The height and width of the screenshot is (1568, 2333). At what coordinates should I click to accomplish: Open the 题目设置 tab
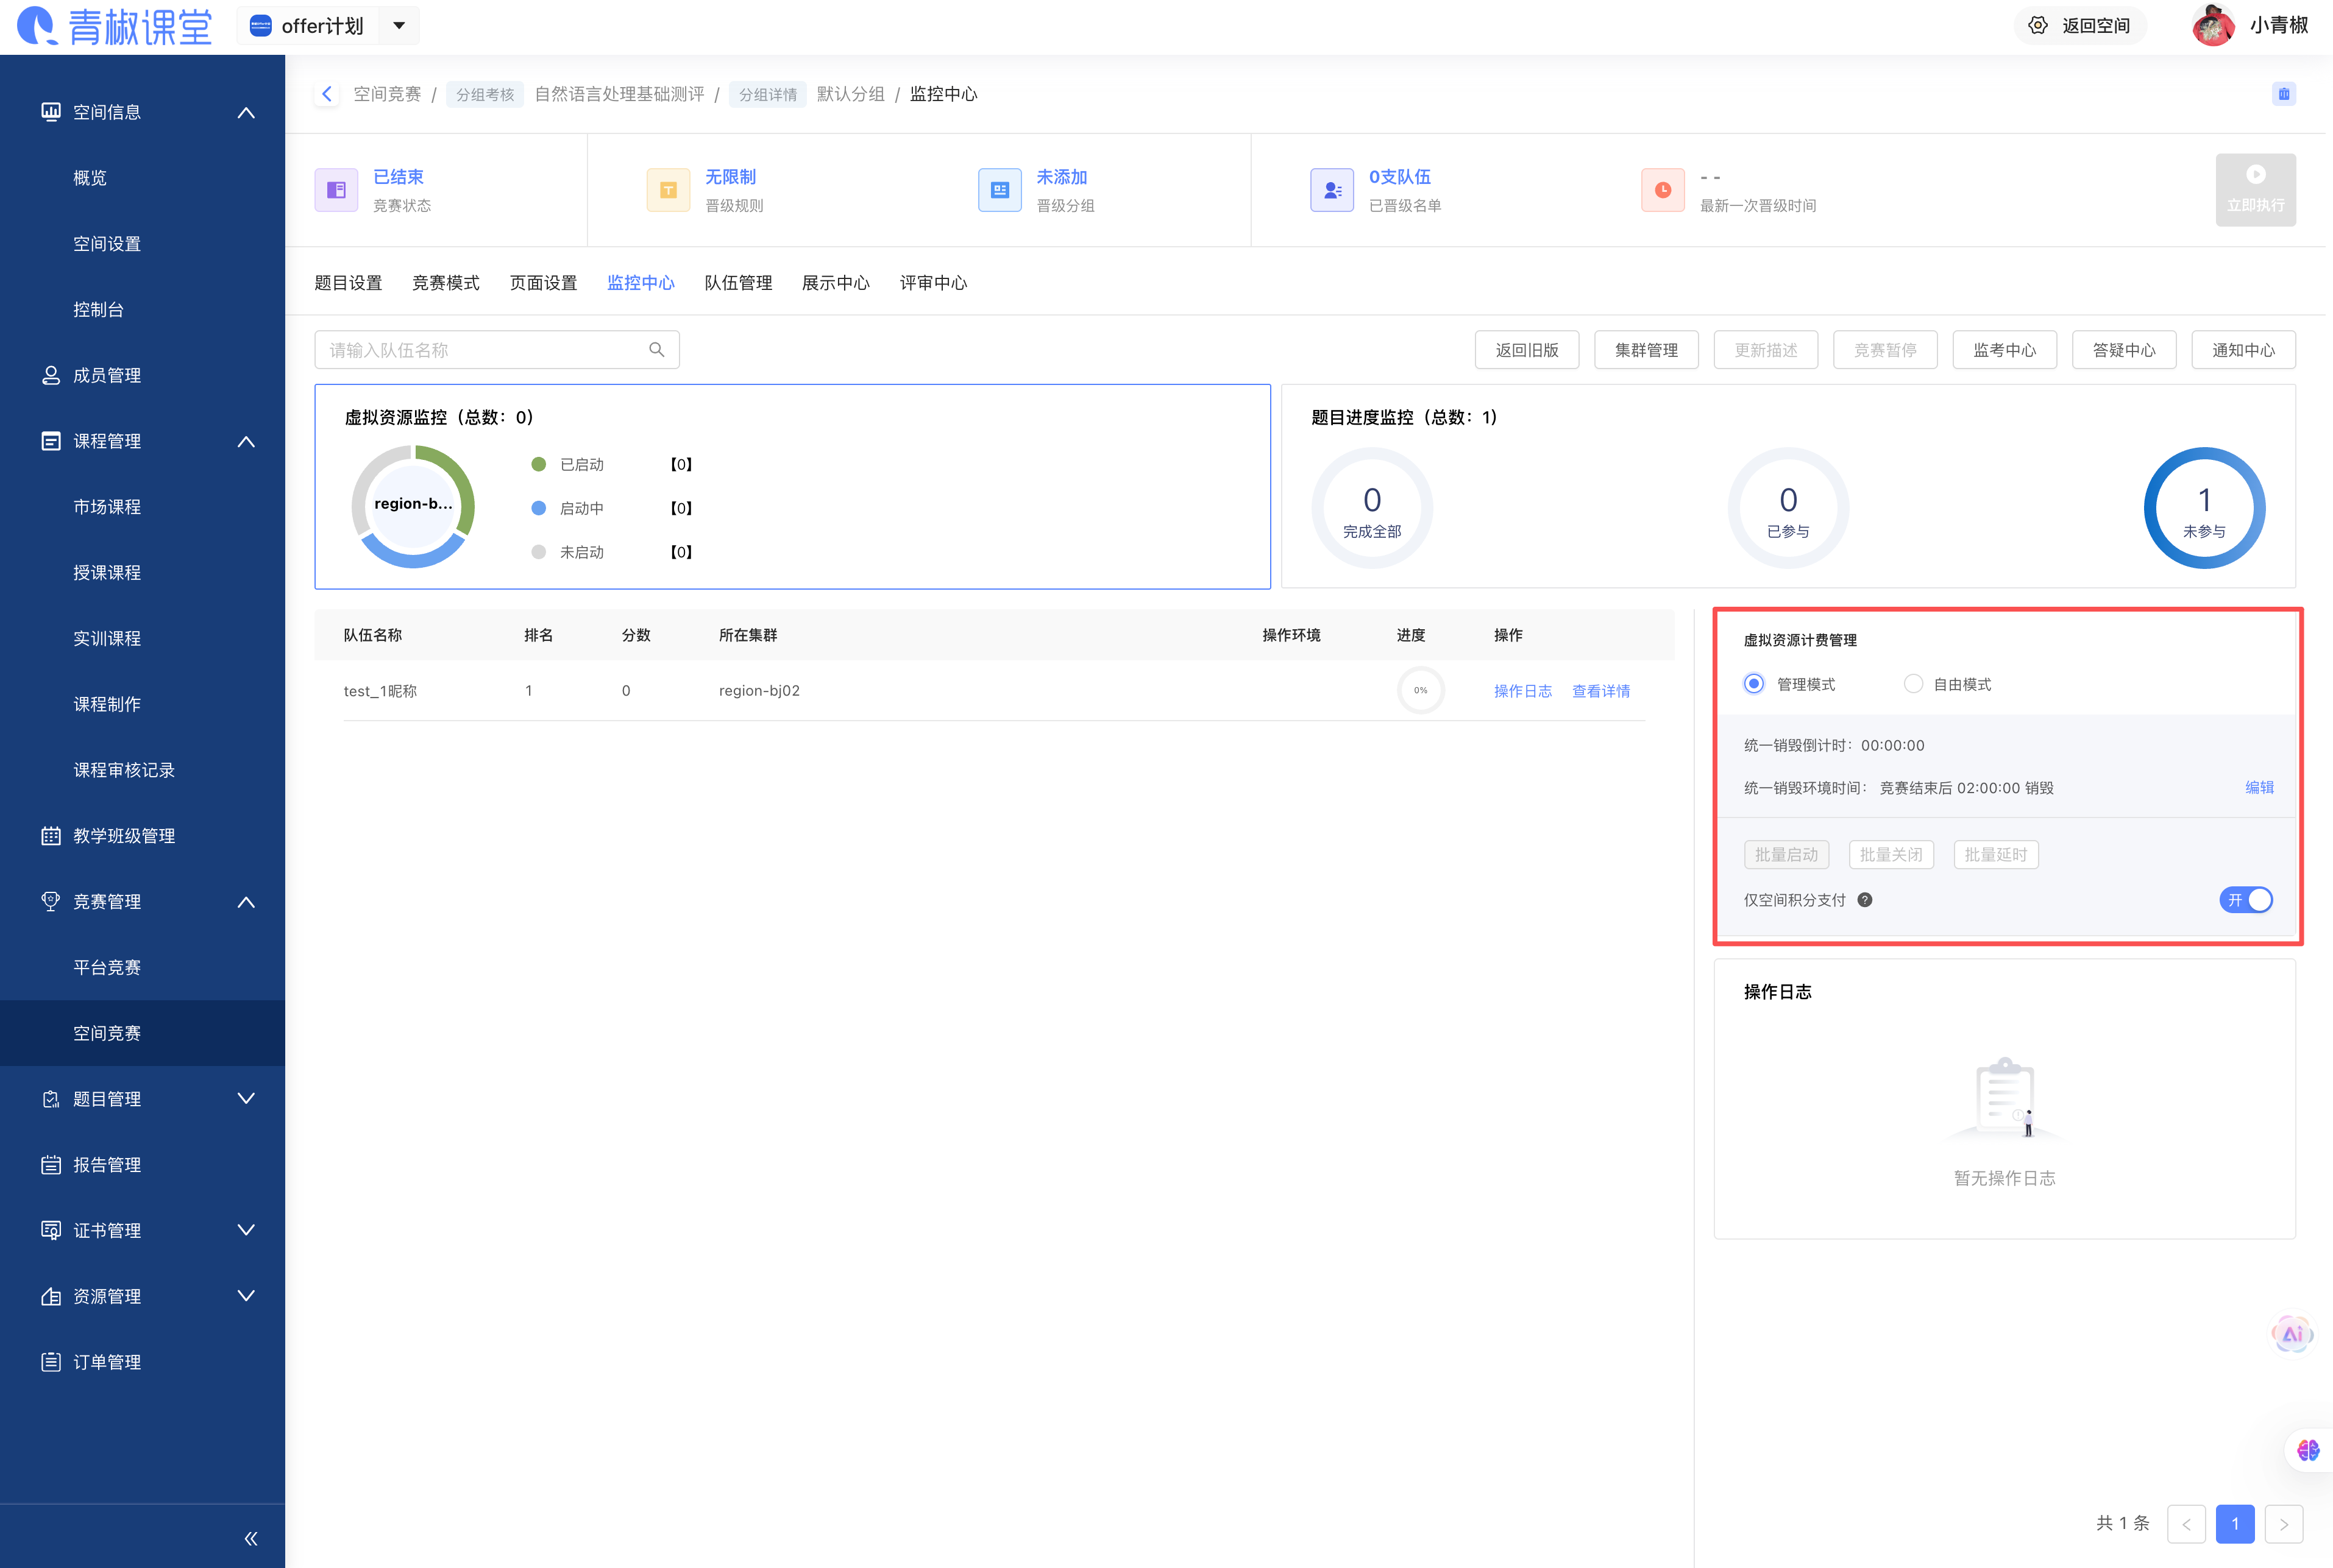click(348, 283)
